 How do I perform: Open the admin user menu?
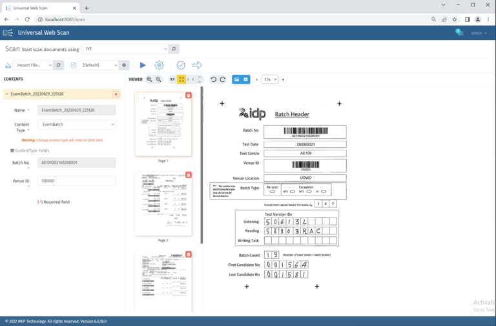(x=479, y=33)
